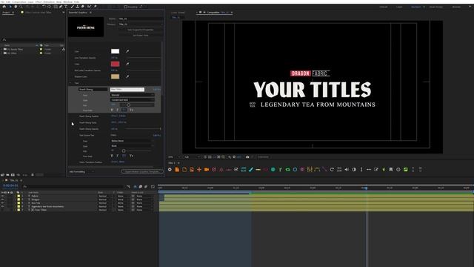Open the tan shadow color swatch
The width and height of the screenshot is (474, 267).
116,76
